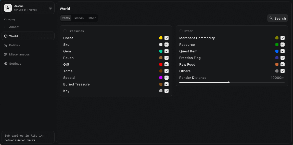Click the World cube icon

[6, 36]
